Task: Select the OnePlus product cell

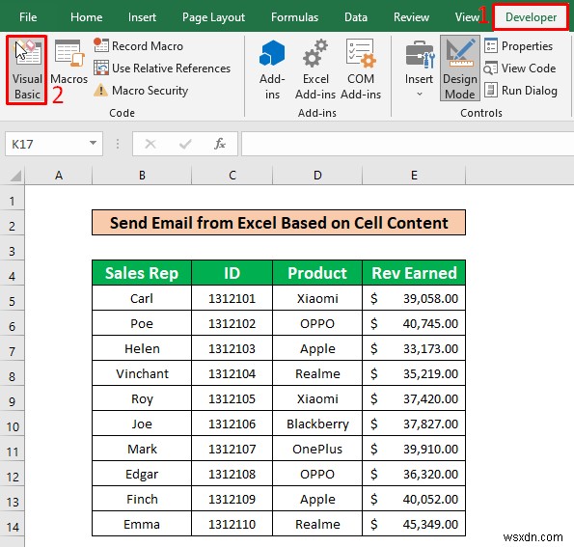Action: point(317,449)
